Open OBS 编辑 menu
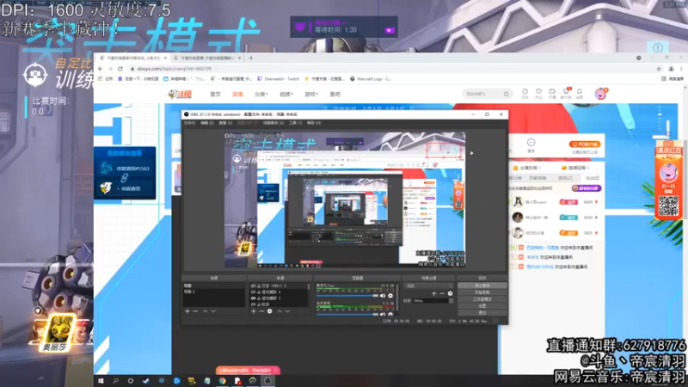 pyautogui.click(x=207, y=123)
